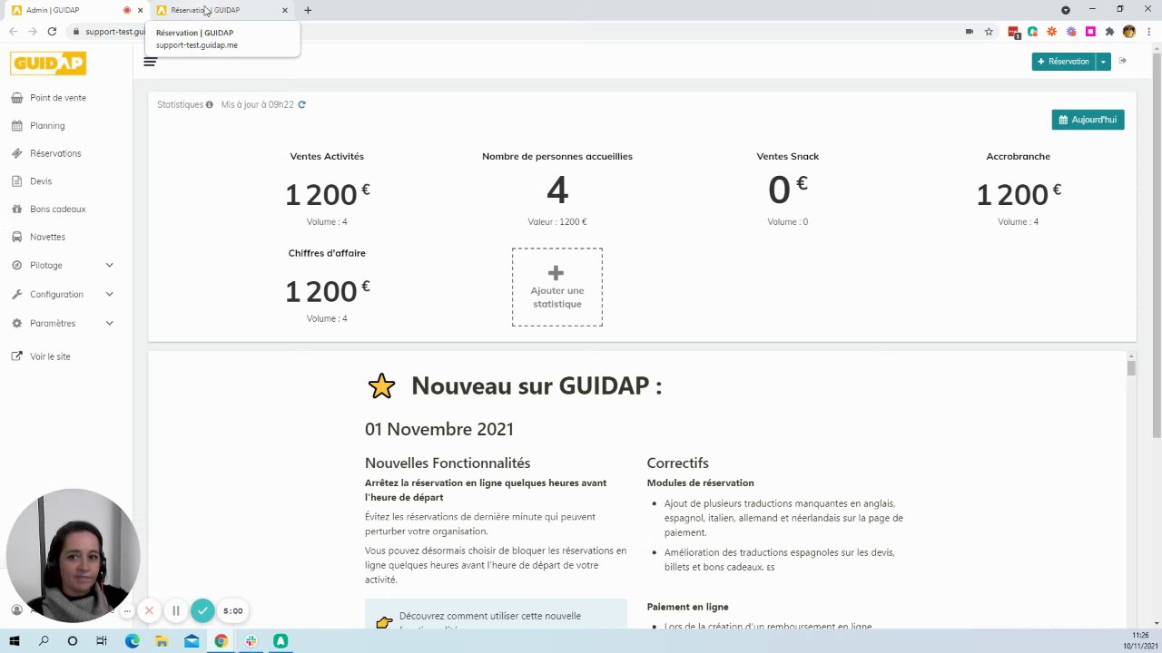Select the Chiffres d'affaire statistic
Screen dimensions: 1162x653
[x=327, y=287]
